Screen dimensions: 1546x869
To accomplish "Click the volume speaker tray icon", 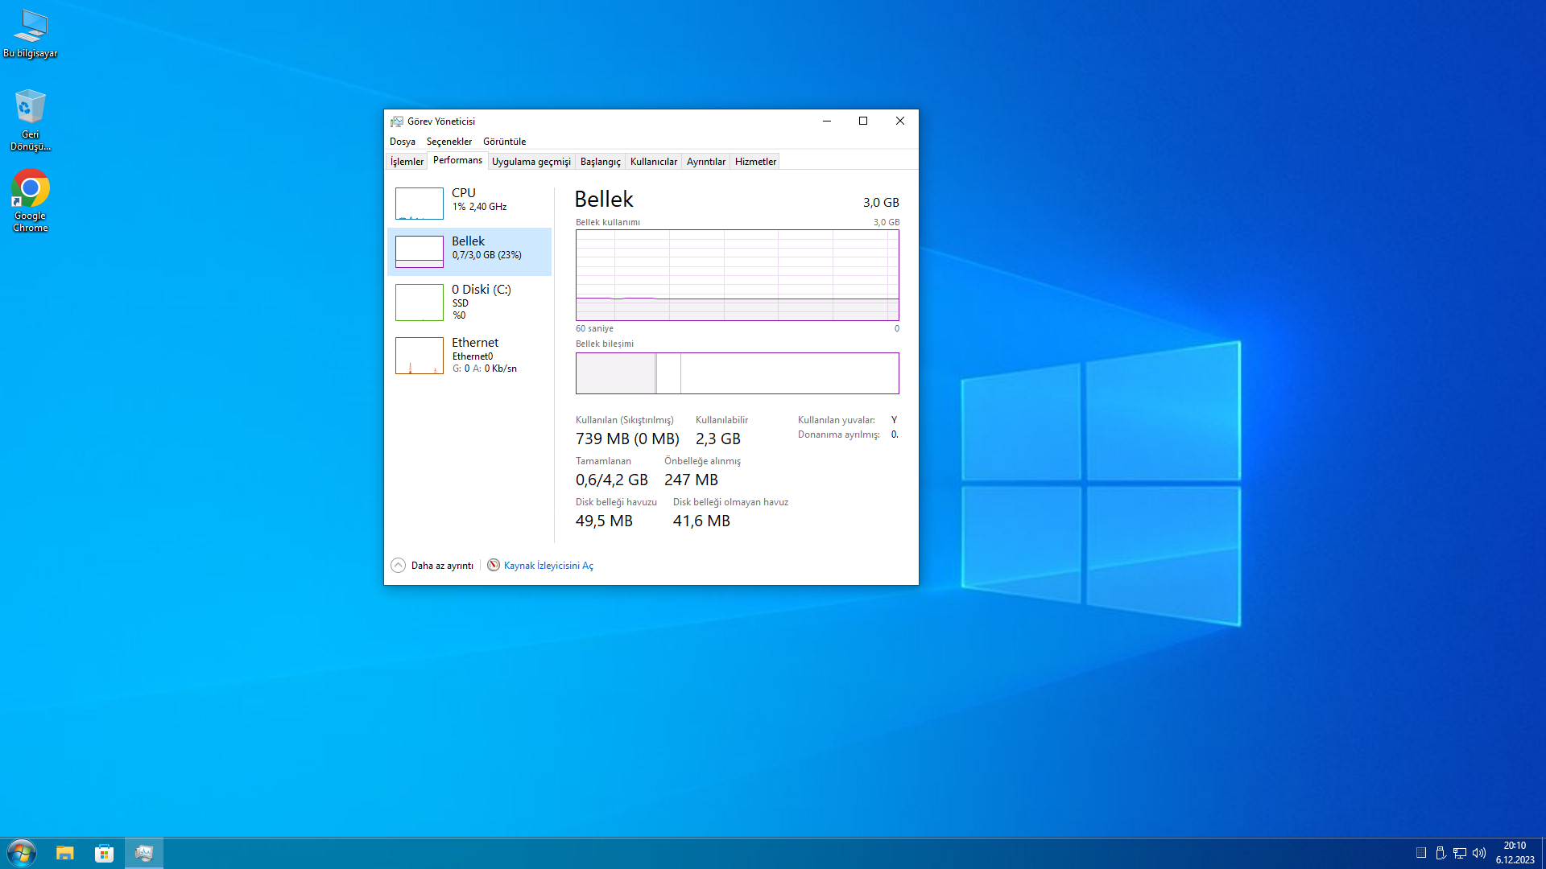I will (x=1479, y=853).
